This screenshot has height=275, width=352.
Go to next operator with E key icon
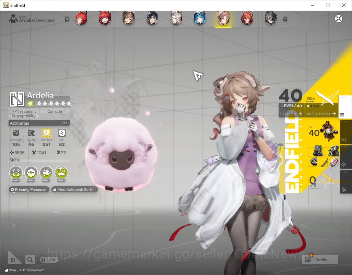point(285,19)
